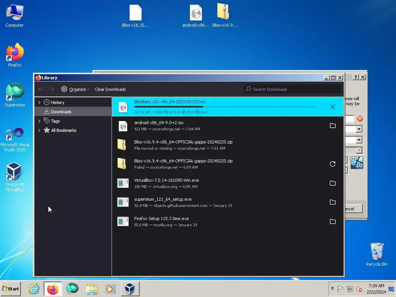Select the android-x86 ISO desktop file

[196, 15]
